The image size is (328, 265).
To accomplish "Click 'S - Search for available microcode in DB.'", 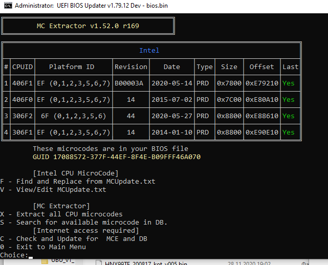I will coord(84,223).
